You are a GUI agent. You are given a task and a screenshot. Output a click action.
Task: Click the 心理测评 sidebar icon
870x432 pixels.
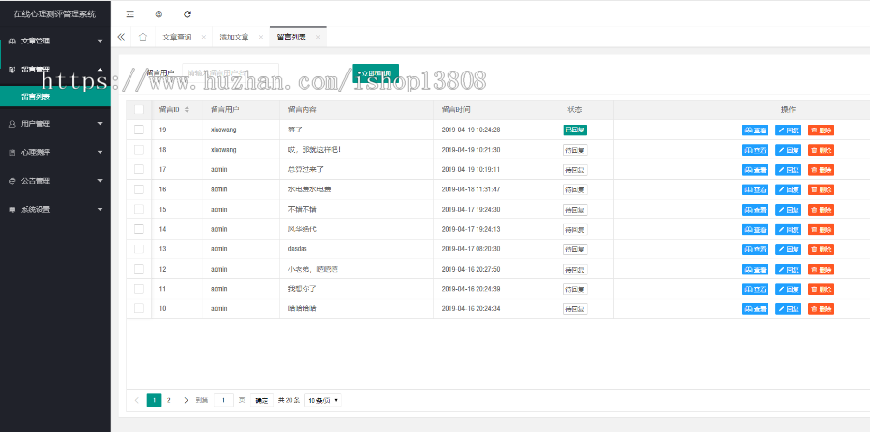point(13,152)
